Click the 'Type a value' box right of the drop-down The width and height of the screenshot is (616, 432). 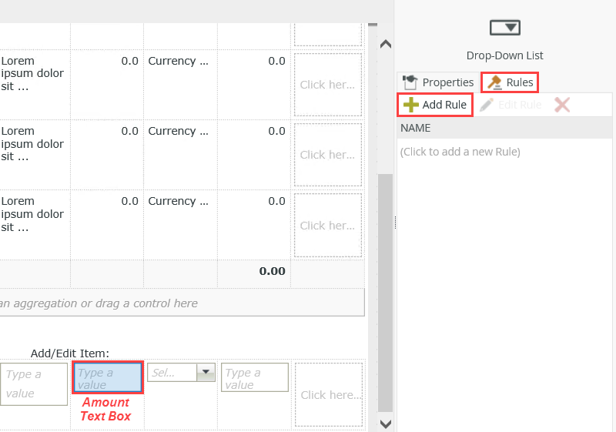tap(255, 377)
